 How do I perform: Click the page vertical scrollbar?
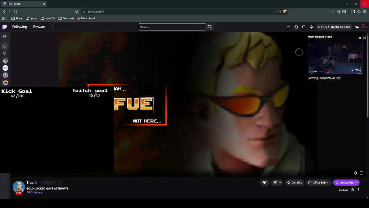click(x=368, y=76)
